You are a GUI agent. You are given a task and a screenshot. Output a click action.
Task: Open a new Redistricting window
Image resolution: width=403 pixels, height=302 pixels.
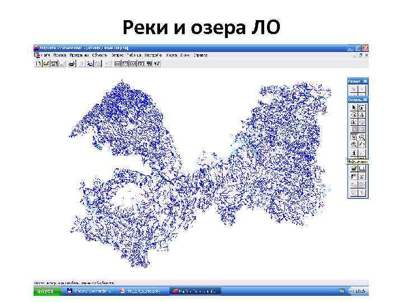point(149,63)
